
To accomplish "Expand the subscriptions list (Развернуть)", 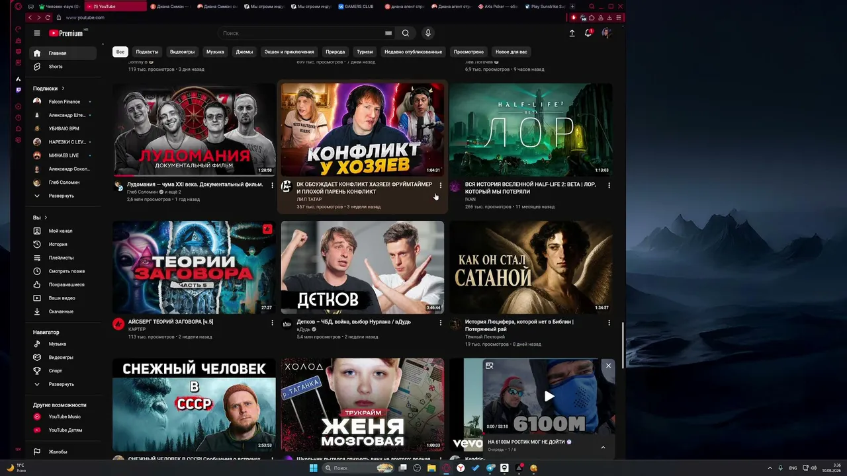I will click(x=64, y=196).
